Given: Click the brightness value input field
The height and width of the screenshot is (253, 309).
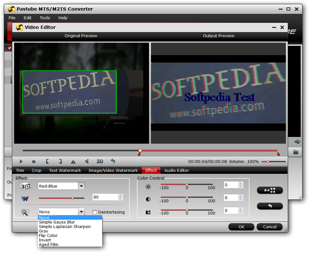Looking at the screenshot, I should [231, 185].
